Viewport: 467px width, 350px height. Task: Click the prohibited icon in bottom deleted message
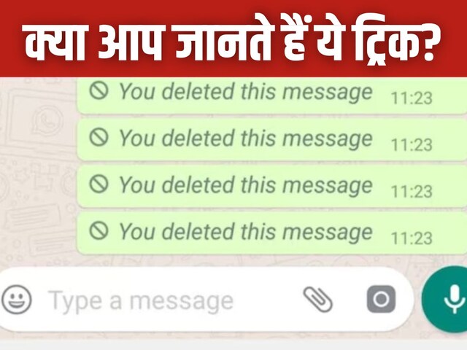(99, 230)
